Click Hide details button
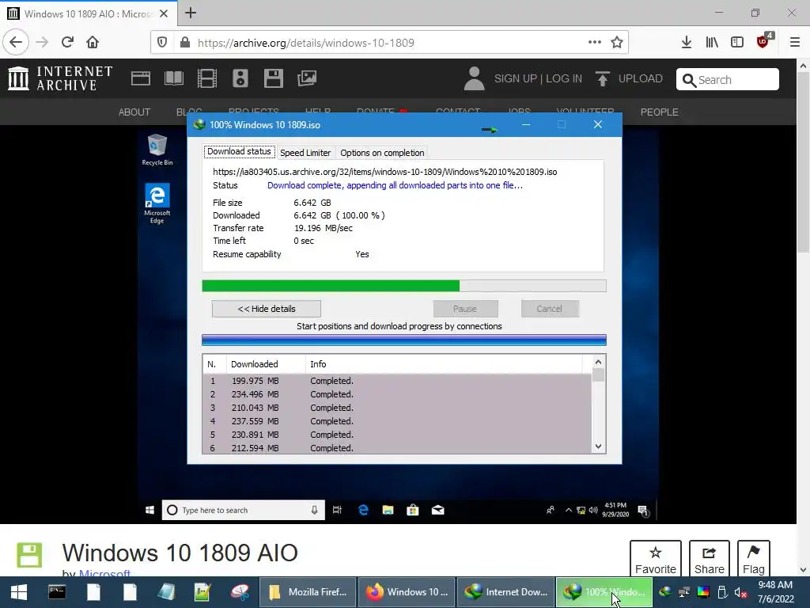The height and width of the screenshot is (608, 810). tap(267, 309)
